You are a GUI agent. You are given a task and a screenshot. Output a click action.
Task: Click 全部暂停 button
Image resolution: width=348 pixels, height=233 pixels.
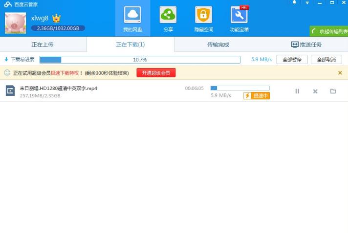[x=292, y=60]
